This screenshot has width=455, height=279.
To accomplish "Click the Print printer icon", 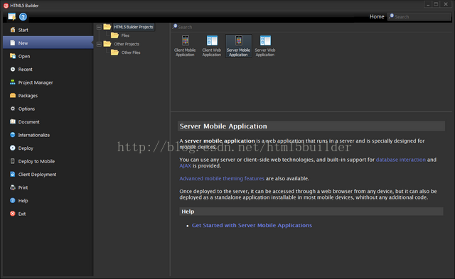I will point(13,187).
